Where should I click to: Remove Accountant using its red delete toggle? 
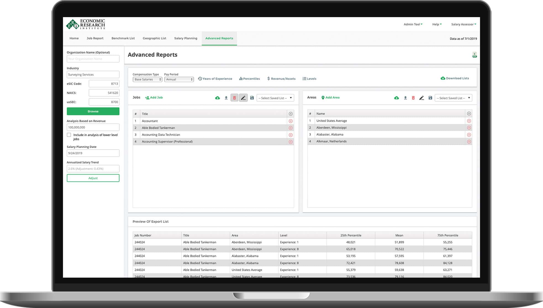(291, 121)
